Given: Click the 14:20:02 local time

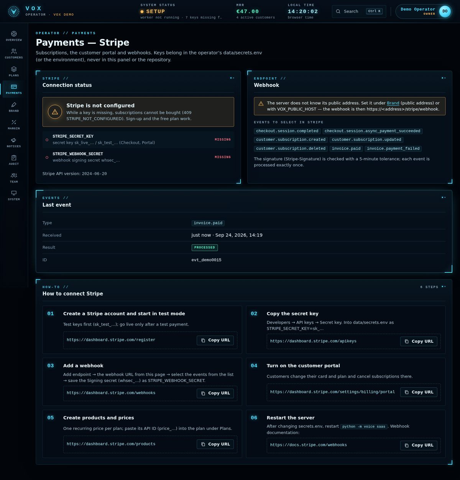Looking at the screenshot, I should 303,12.
